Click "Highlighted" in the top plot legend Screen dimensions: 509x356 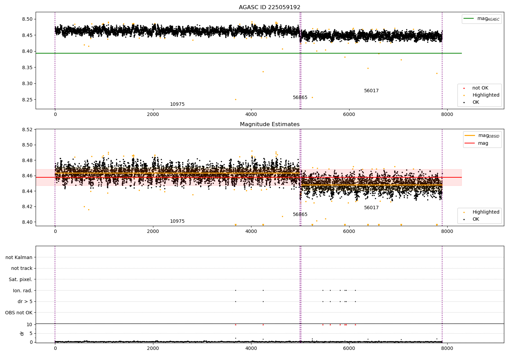(481, 95)
